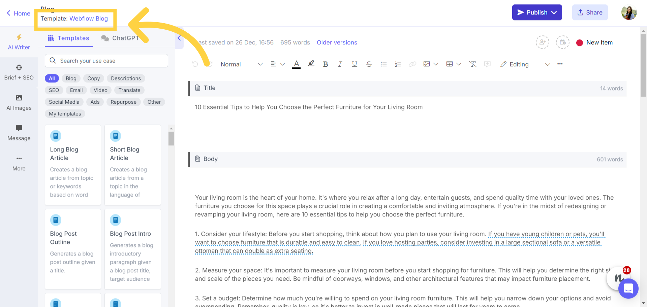The height and width of the screenshot is (307, 647).
Task: Insert a numbered list
Action: pos(398,64)
